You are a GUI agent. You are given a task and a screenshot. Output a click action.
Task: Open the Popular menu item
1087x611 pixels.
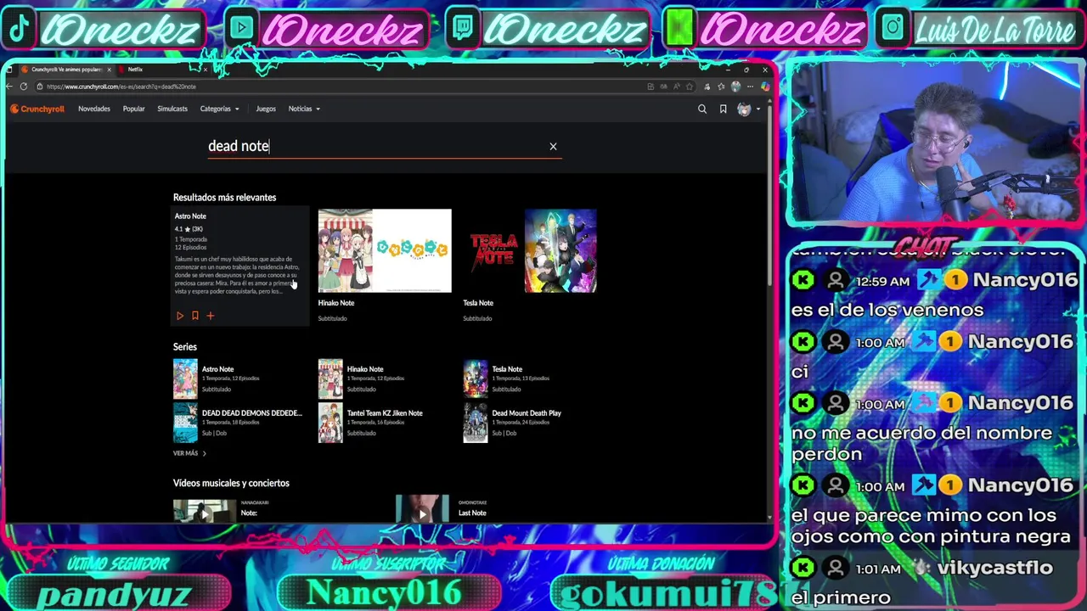click(x=133, y=109)
